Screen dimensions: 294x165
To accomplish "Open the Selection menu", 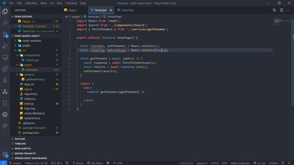I will 31,3.
